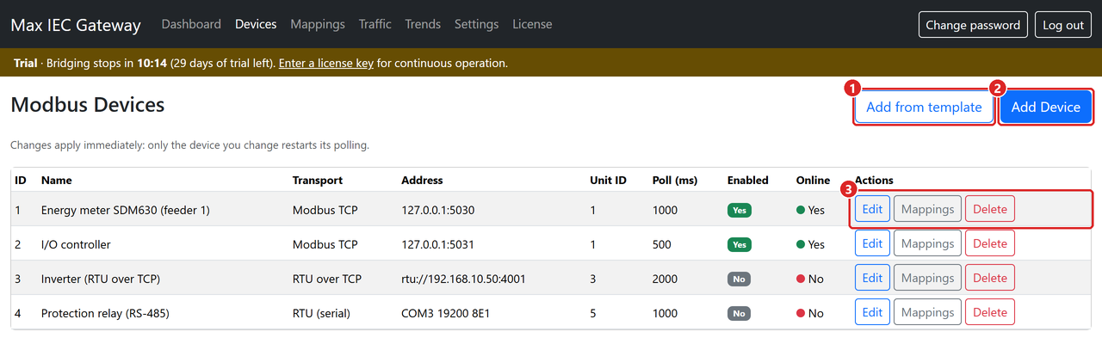Click the 'RTU (serial)' transport cell
The height and width of the screenshot is (344, 1102).
(321, 313)
